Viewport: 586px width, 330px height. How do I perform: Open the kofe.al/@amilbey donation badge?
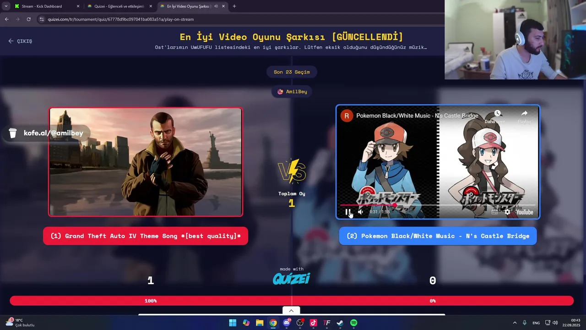(x=46, y=133)
